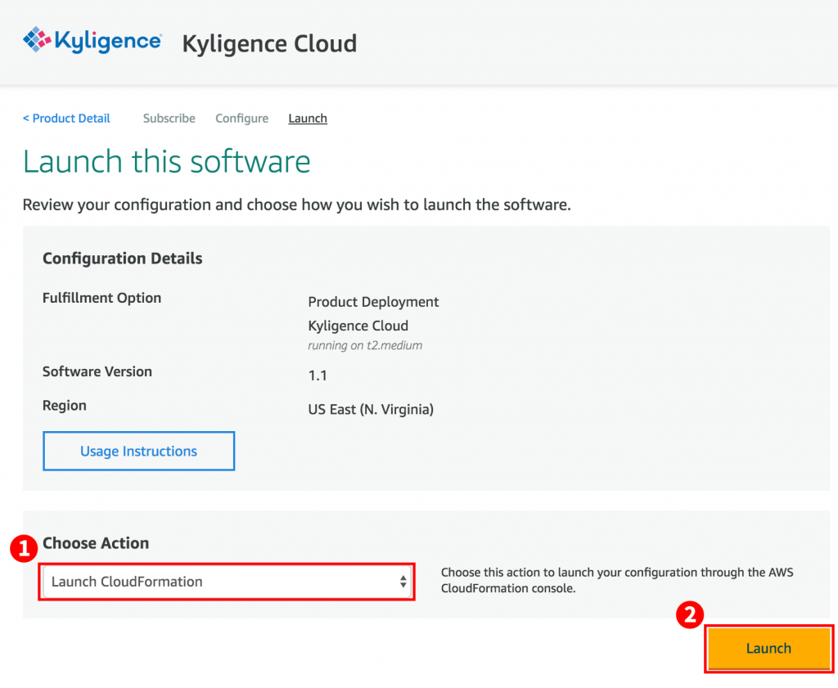Click the software version value 1.1
Viewport: 838px width, 688px height.
[x=318, y=375]
